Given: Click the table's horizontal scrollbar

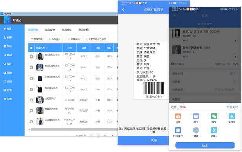Looking at the screenshot, I should pyautogui.click(x=74, y=130).
